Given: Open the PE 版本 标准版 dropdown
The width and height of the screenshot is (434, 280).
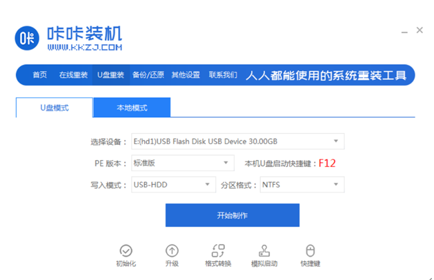Looking at the screenshot, I should [x=183, y=163].
